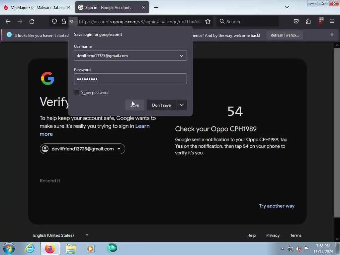Open the Action Center flag icon
Viewport: 340px width, 255px height.
coord(306,249)
